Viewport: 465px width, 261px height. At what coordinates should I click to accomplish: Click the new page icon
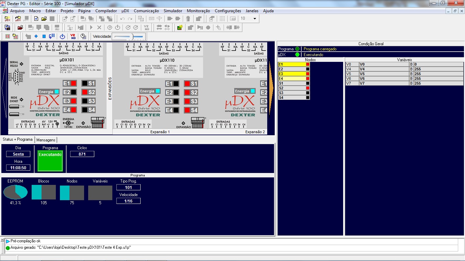coord(36,19)
